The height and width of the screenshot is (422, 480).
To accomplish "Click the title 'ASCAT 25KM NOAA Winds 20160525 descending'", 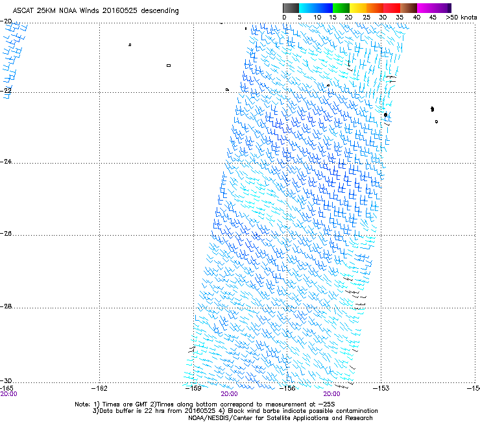I will [95, 10].
